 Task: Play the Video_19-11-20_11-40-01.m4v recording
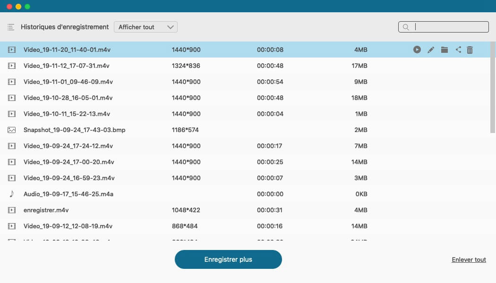417,50
